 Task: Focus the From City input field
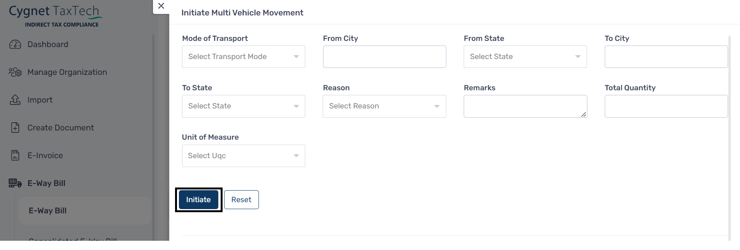click(x=384, y=57)
